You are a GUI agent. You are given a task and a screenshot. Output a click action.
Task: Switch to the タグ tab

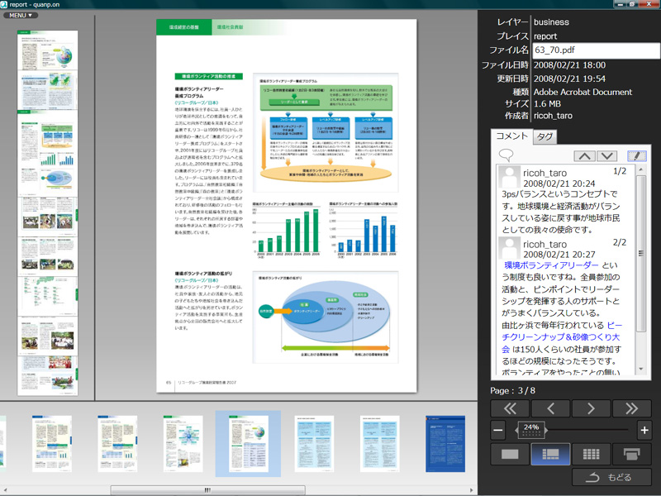click(545, 136)
